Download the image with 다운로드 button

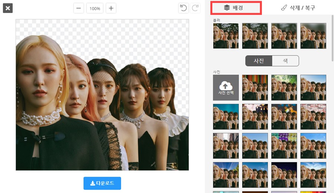click(x=102, y=183)
